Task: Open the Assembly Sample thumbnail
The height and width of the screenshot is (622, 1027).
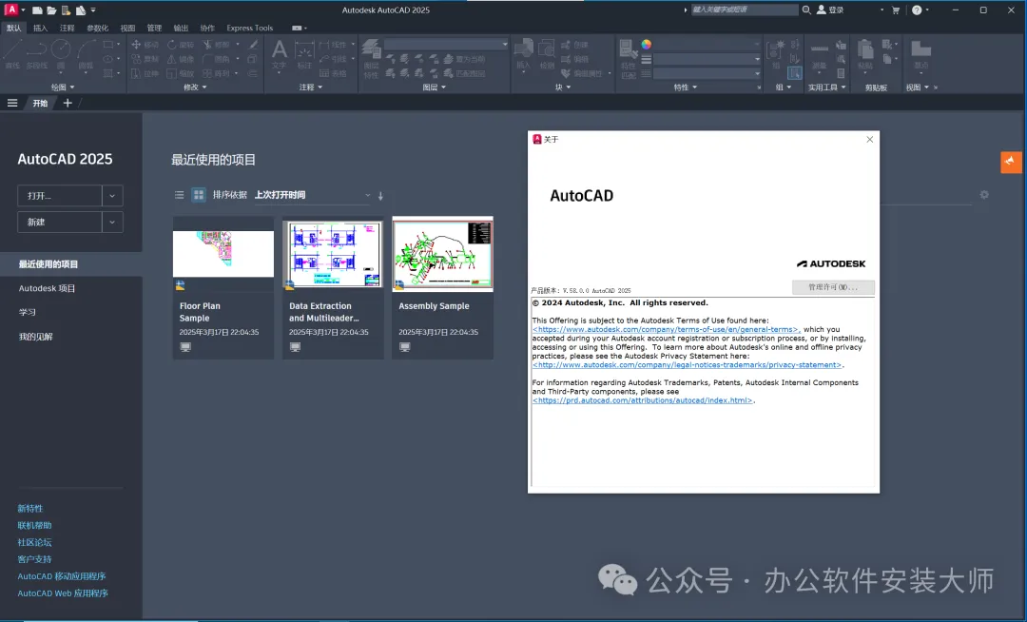Action: pos(443,254)
